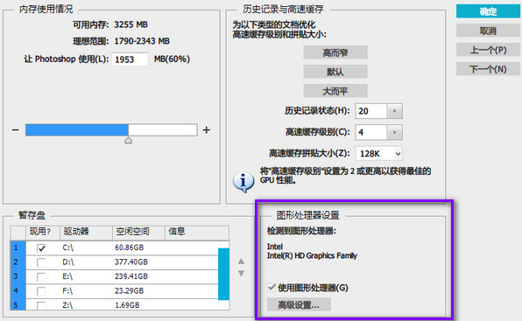Click the free space value 60.86GB
This screenshot has width=522, height=321.
[x=129, y=248]
